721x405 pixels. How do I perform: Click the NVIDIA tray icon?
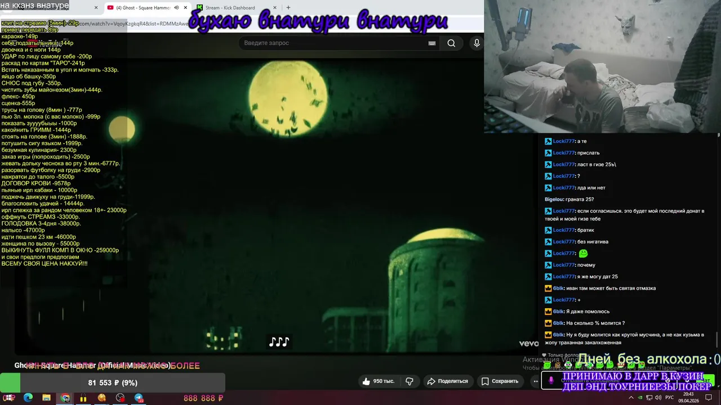pos(640,398)
